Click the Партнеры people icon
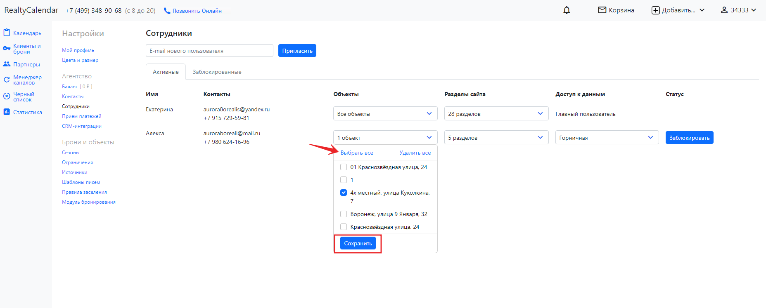766x308 pixels. [7, 64]
